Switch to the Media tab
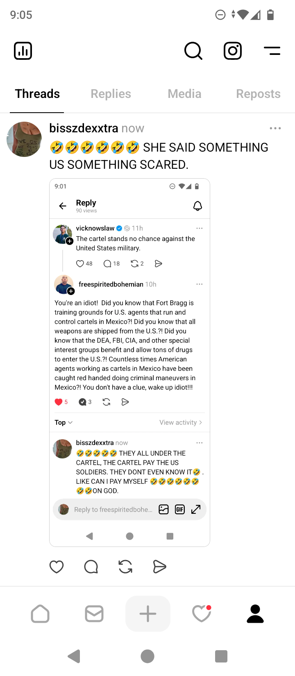The image size is (295, 676). click(184, 94)
